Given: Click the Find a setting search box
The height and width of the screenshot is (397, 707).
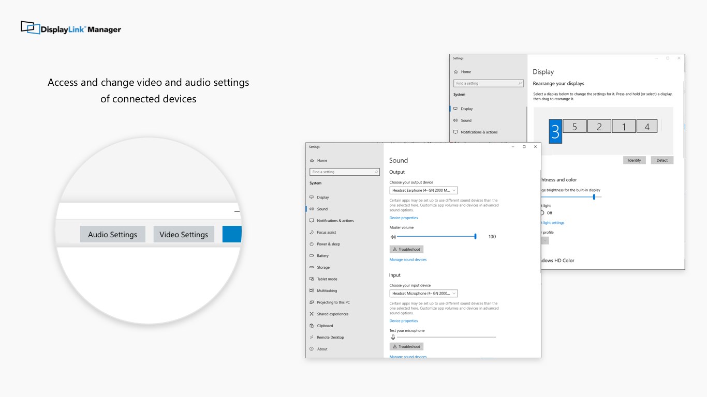Looking at the screenshot, I should click(344, 172).
